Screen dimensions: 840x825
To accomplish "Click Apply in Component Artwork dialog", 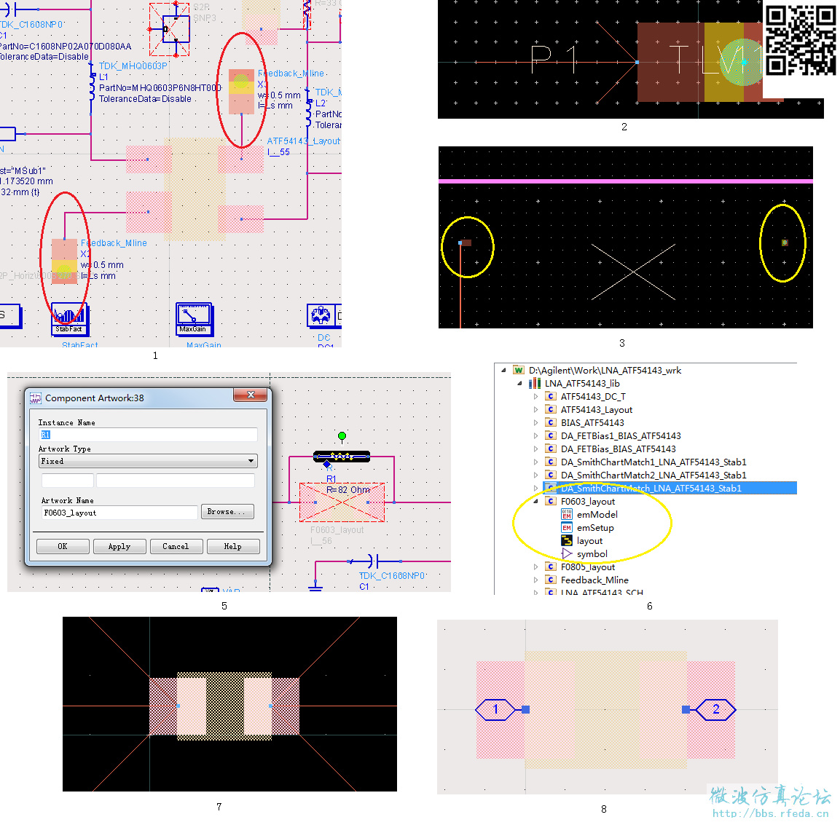I will coord(119,546).
